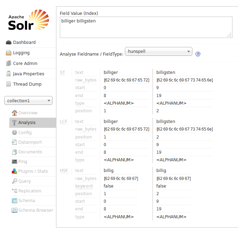Click the textarea resize grip handle

(x=229, y=35)
